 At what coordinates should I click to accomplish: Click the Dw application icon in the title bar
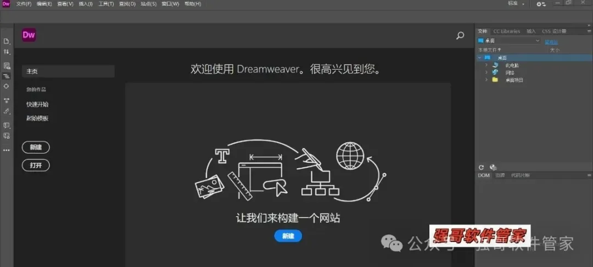[x=6, y=4]
